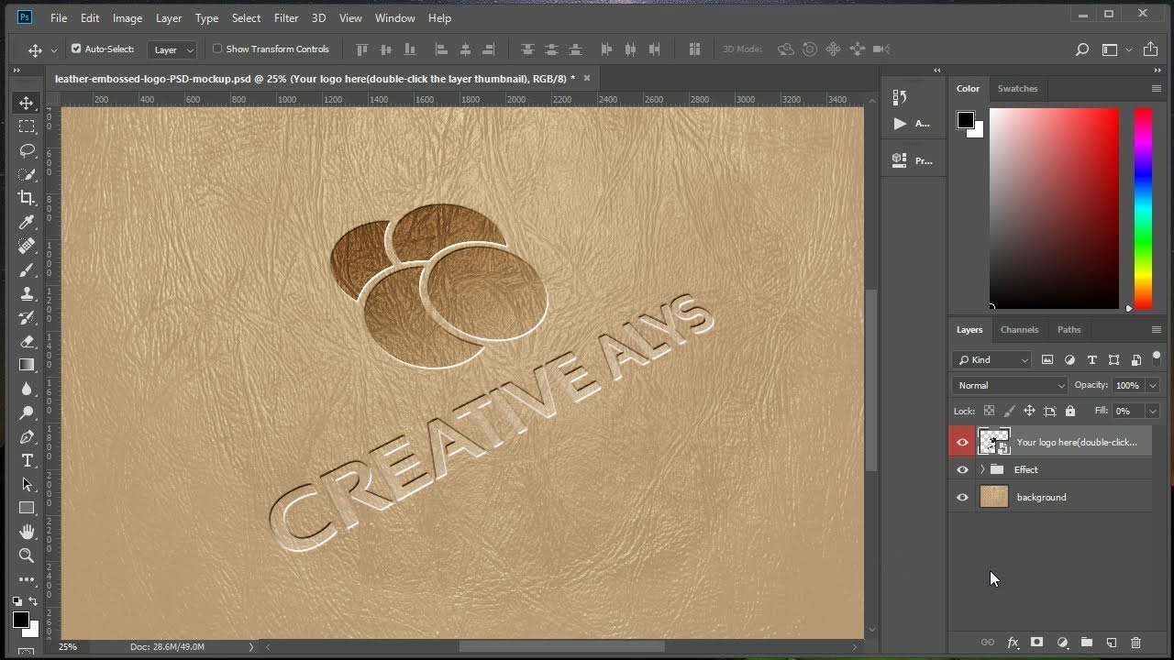Toggle the Auto-Select checkbox
This screenshot has height=660, width=1174.
tap(76, 49)
